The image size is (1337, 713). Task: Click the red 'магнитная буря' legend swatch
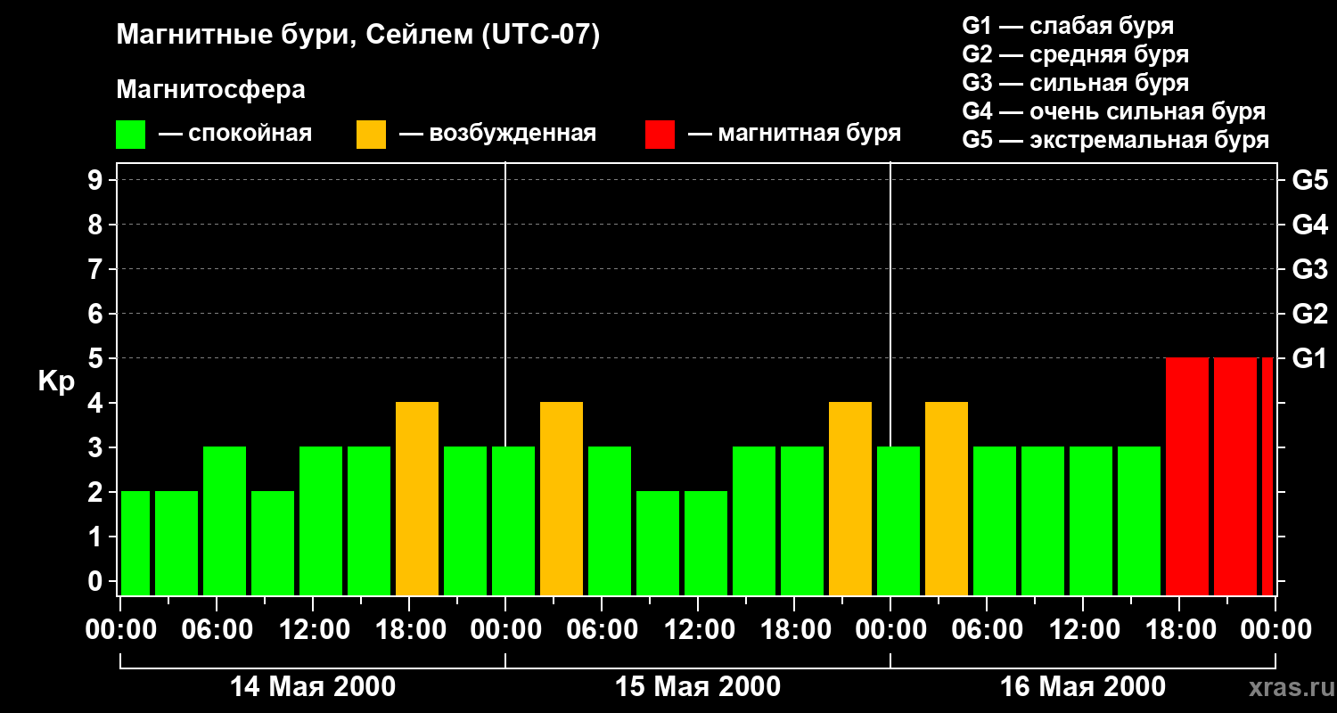[660, 135]
